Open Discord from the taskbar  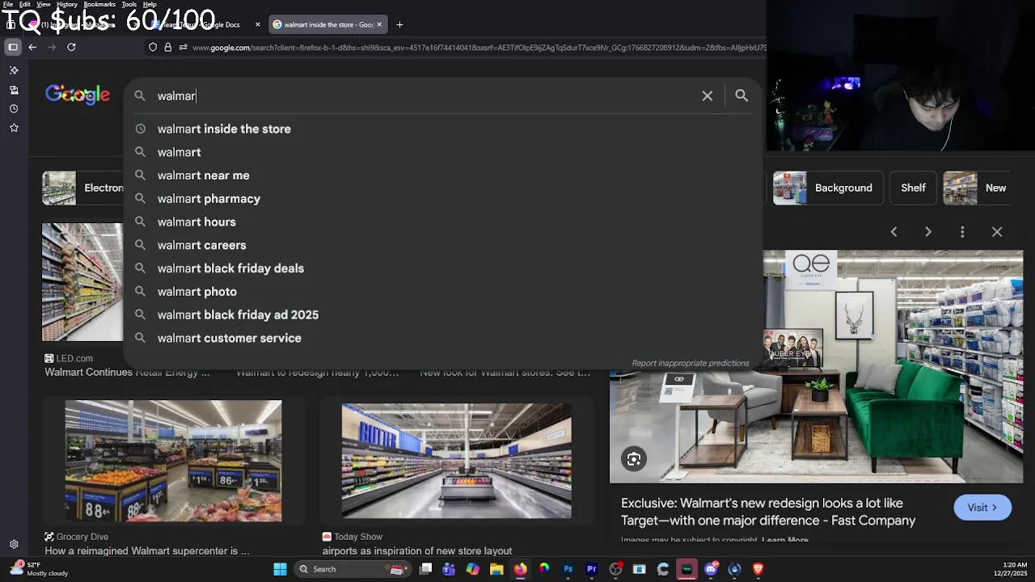[711, 569]
